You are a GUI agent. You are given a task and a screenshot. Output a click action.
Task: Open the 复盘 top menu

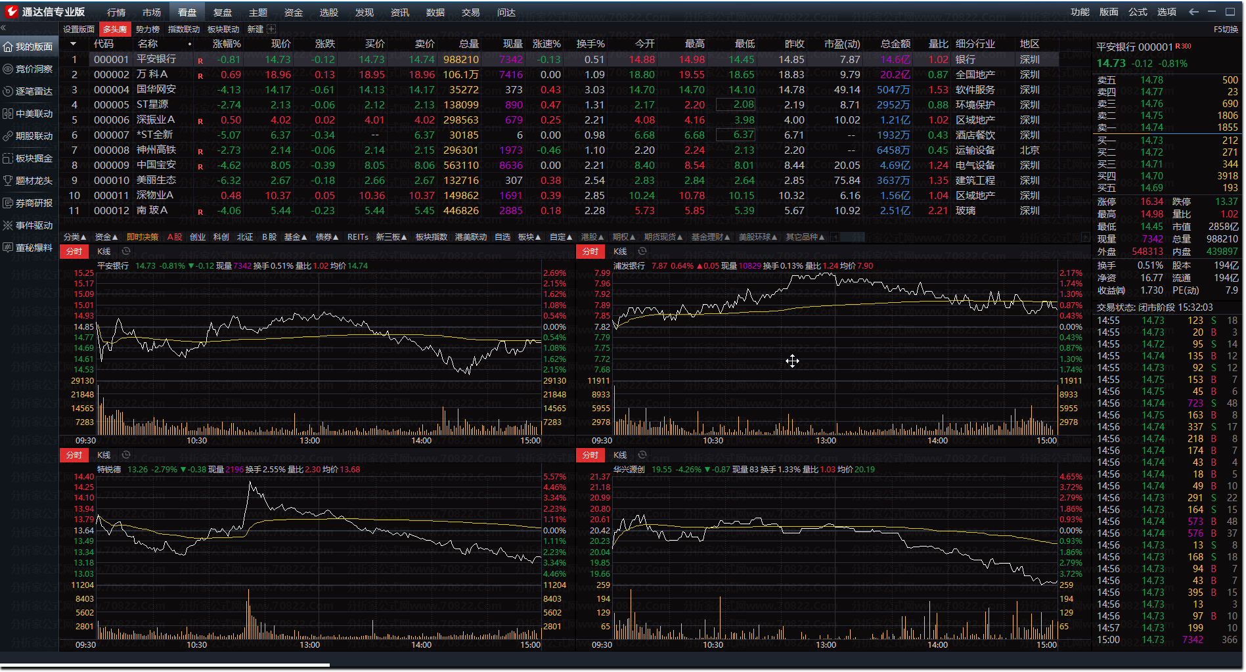223,12
